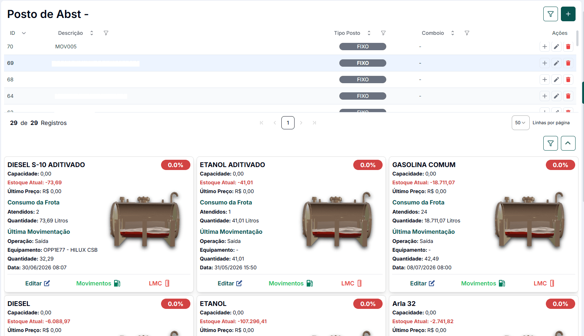Open LMC for GASOLINA COMUM
This screenshot has height=336, width=584.
tap(544, 283)
